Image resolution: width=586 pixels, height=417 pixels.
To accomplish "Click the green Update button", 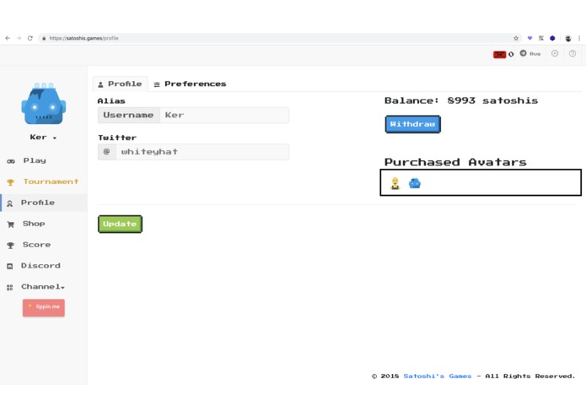I will (x=120, y=224).
